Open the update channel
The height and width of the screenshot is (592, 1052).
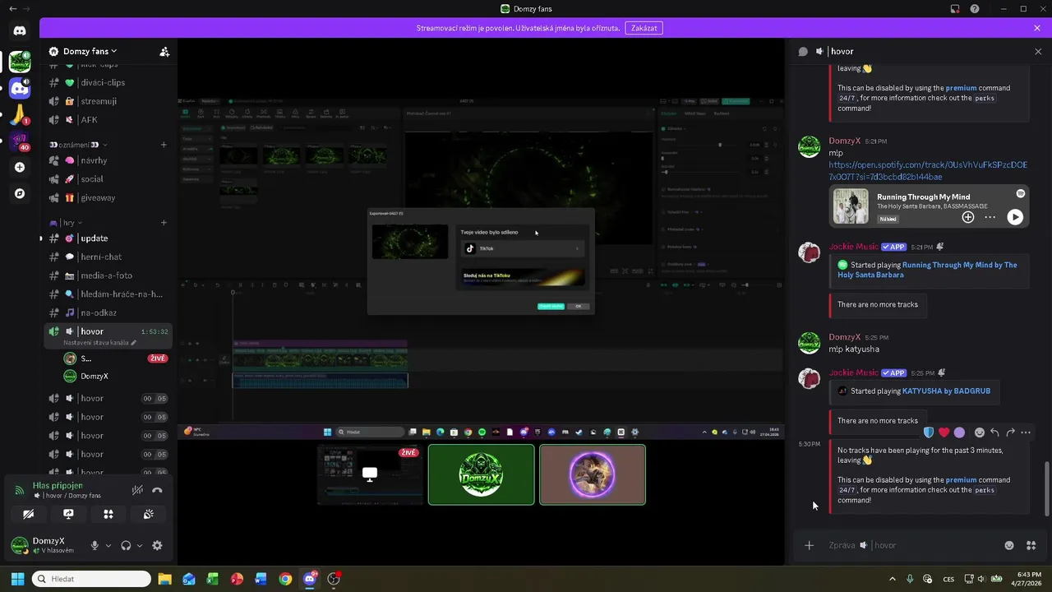click(108, 238)
